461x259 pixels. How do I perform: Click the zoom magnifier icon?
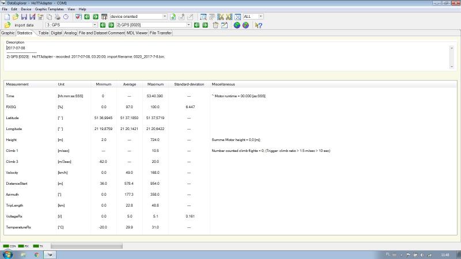pyautogui.click(x=203, y=17)
